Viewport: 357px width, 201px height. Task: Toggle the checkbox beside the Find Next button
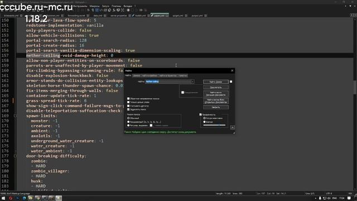click(x=231, y=82)
